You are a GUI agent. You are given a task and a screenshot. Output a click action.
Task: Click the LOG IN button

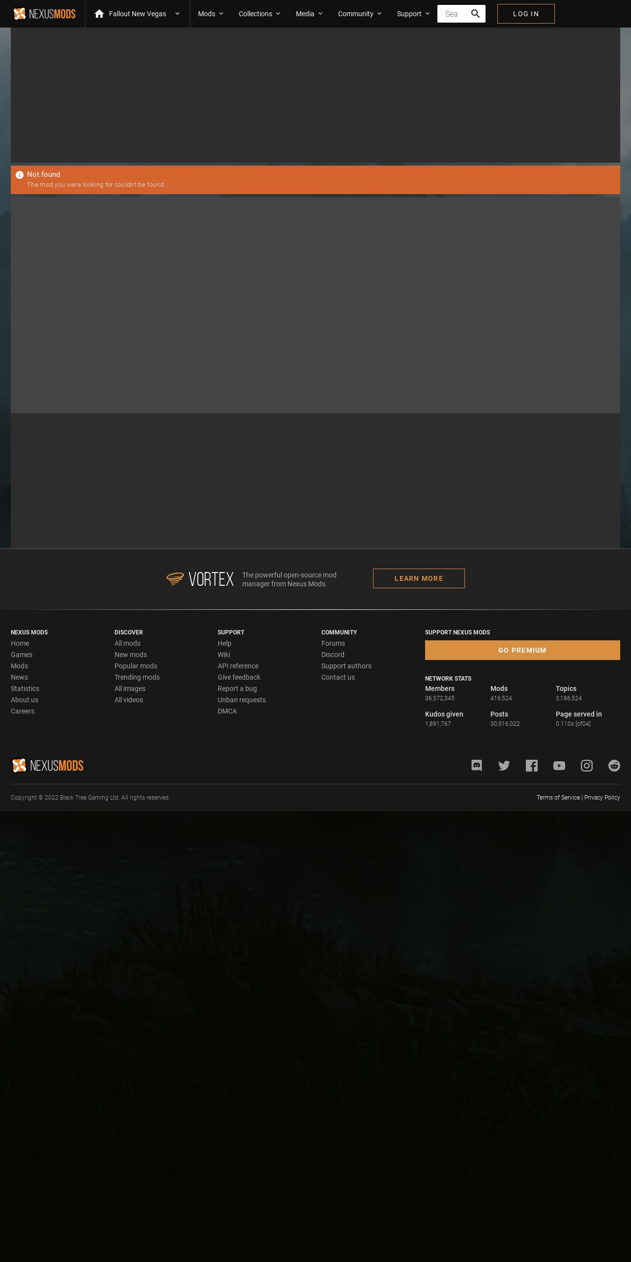tap(526, 14)
